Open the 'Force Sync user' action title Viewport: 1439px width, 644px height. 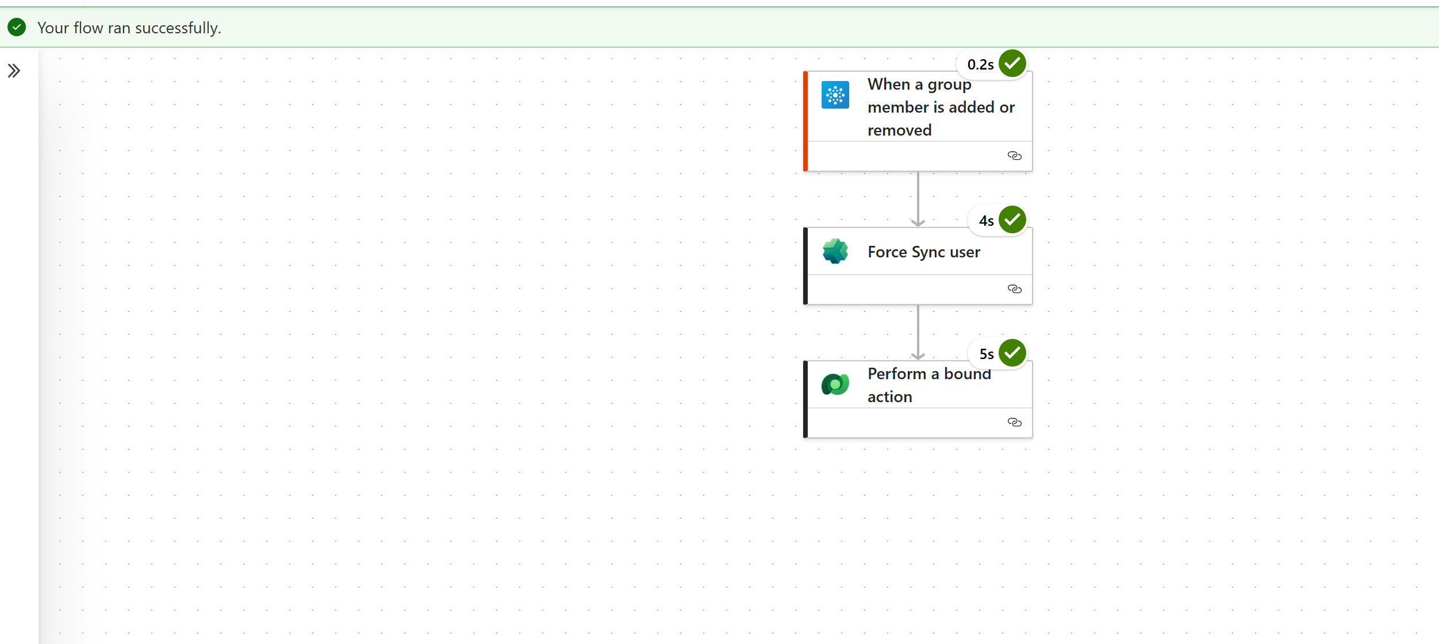click(923, 252)
